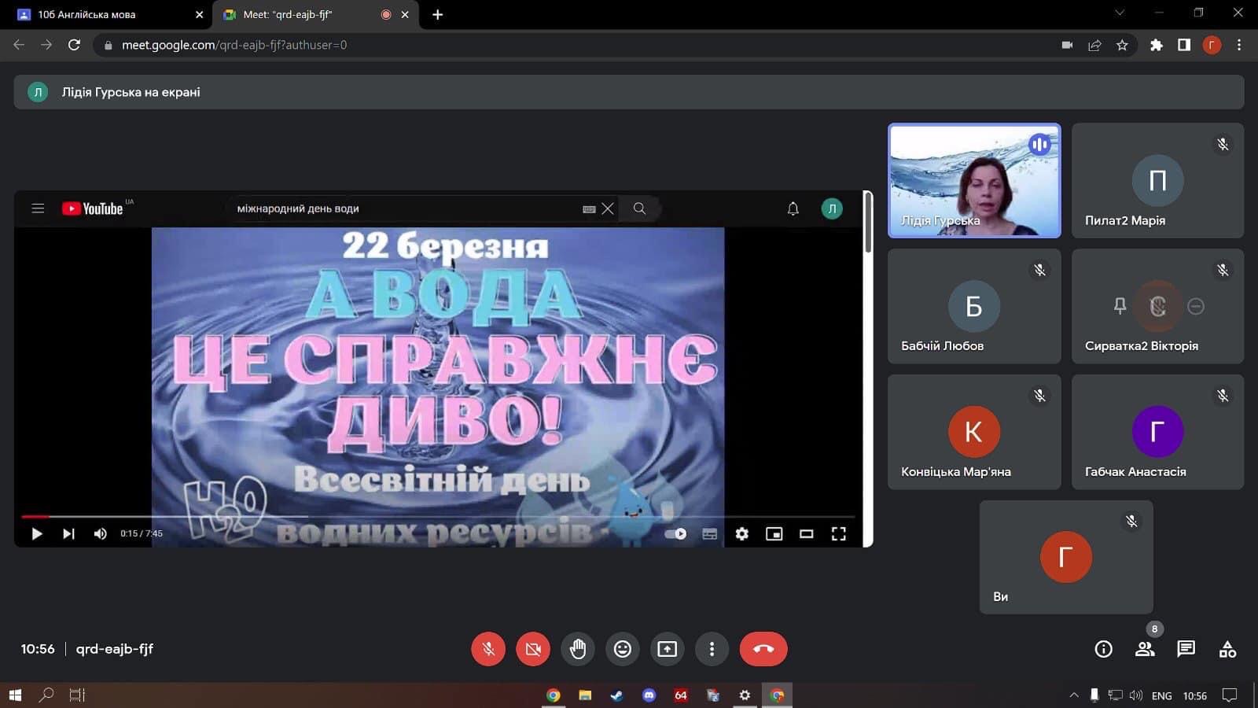The width and height of the screenshot is (1258, 708).
Task: Remove Сирватка2 Вікторія tile from layout
Action: (1196, 306)
